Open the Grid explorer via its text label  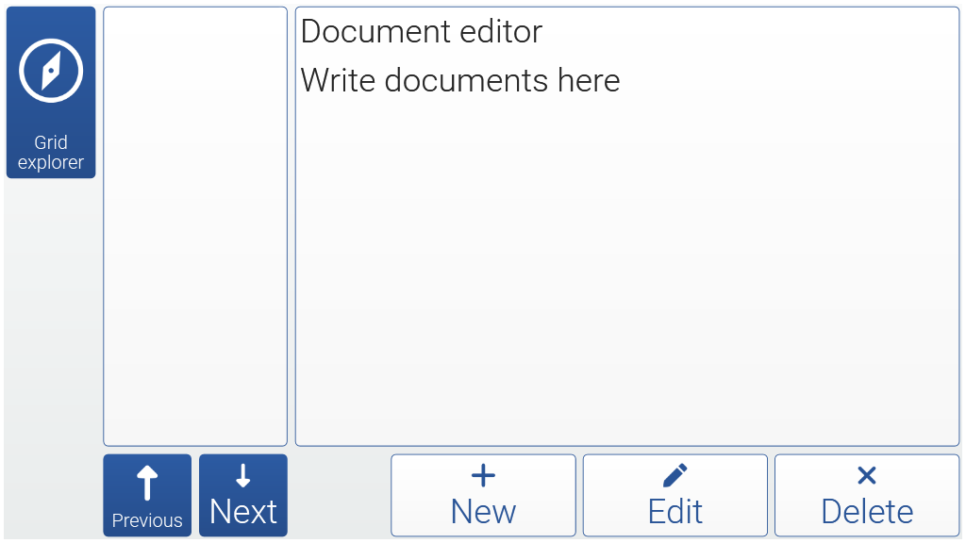[51, 152]
